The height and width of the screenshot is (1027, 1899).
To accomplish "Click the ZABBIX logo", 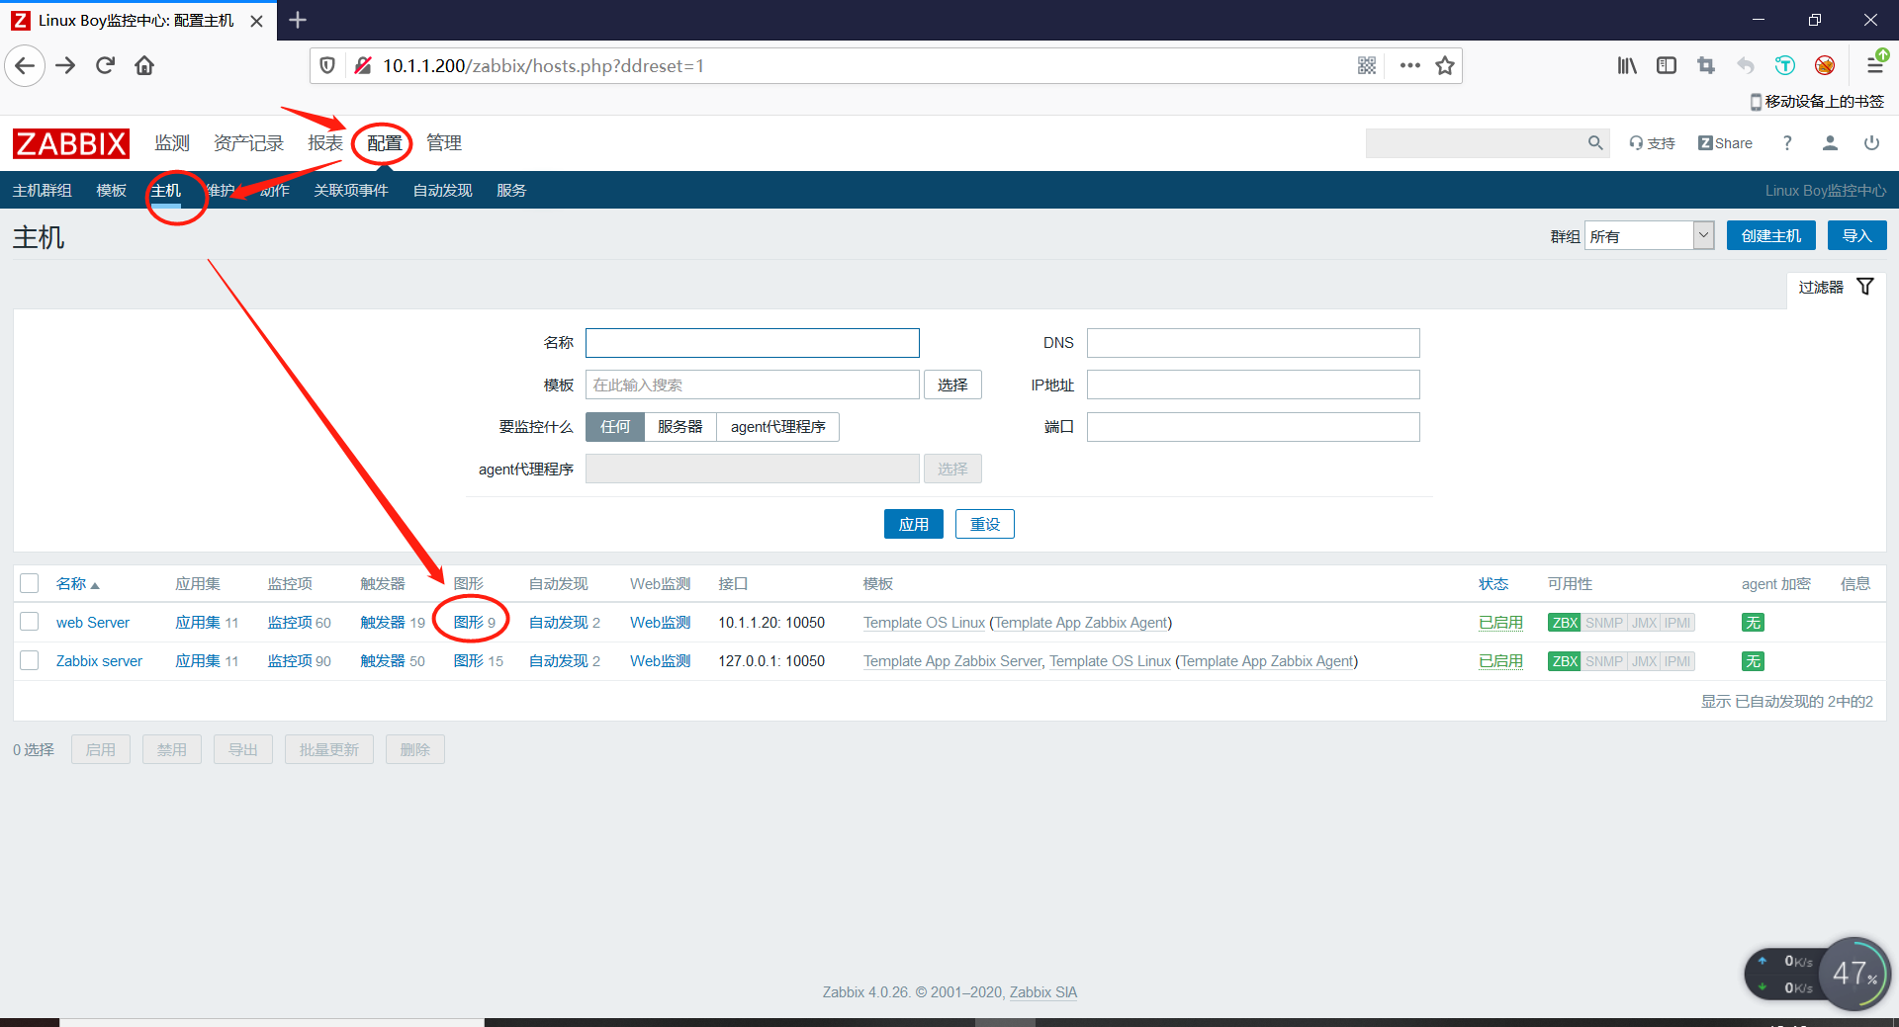I will 71,143.
